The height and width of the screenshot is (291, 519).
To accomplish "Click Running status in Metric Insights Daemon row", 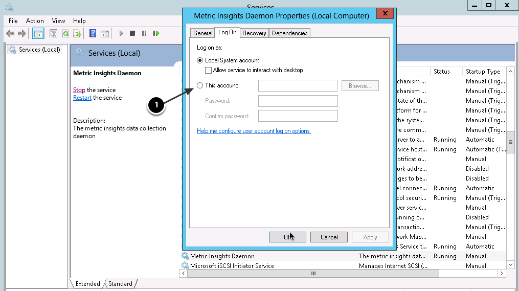I will pyautogui.click(x=445, y=256).
